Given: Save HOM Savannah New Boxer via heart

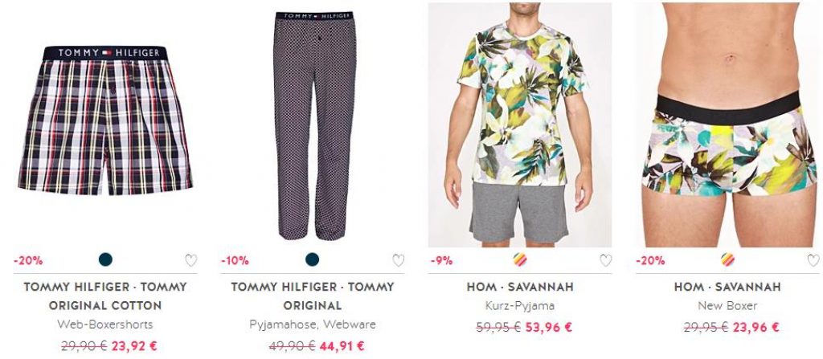Looking at the screenshot, I should click(813, 260).
